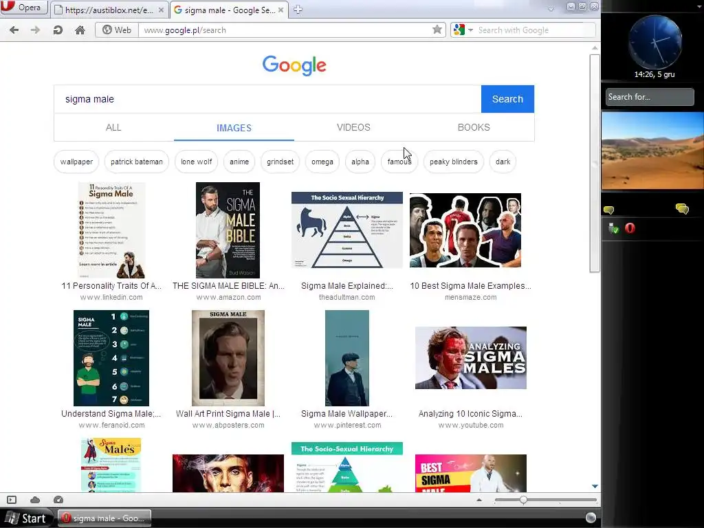Select the dark filter chip
The width and height of the screenshot is (704, 528).
[x=503, y=162]
